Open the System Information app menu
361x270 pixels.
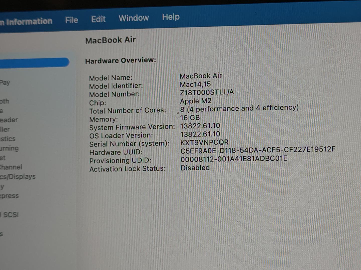(28, 22)
